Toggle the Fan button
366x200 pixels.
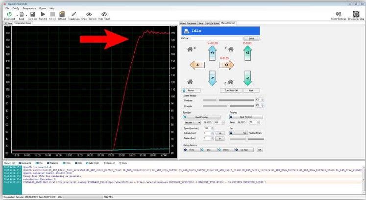(239, 133)
